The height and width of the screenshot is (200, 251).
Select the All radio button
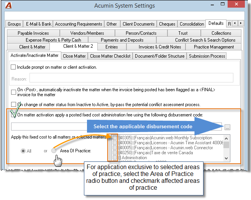click(23, 151)
